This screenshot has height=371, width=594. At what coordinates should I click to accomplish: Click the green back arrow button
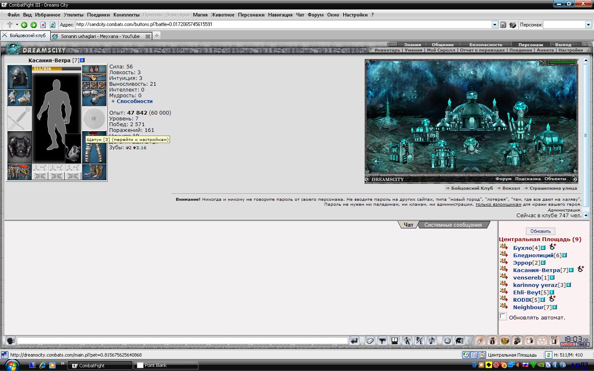[24, 25]
